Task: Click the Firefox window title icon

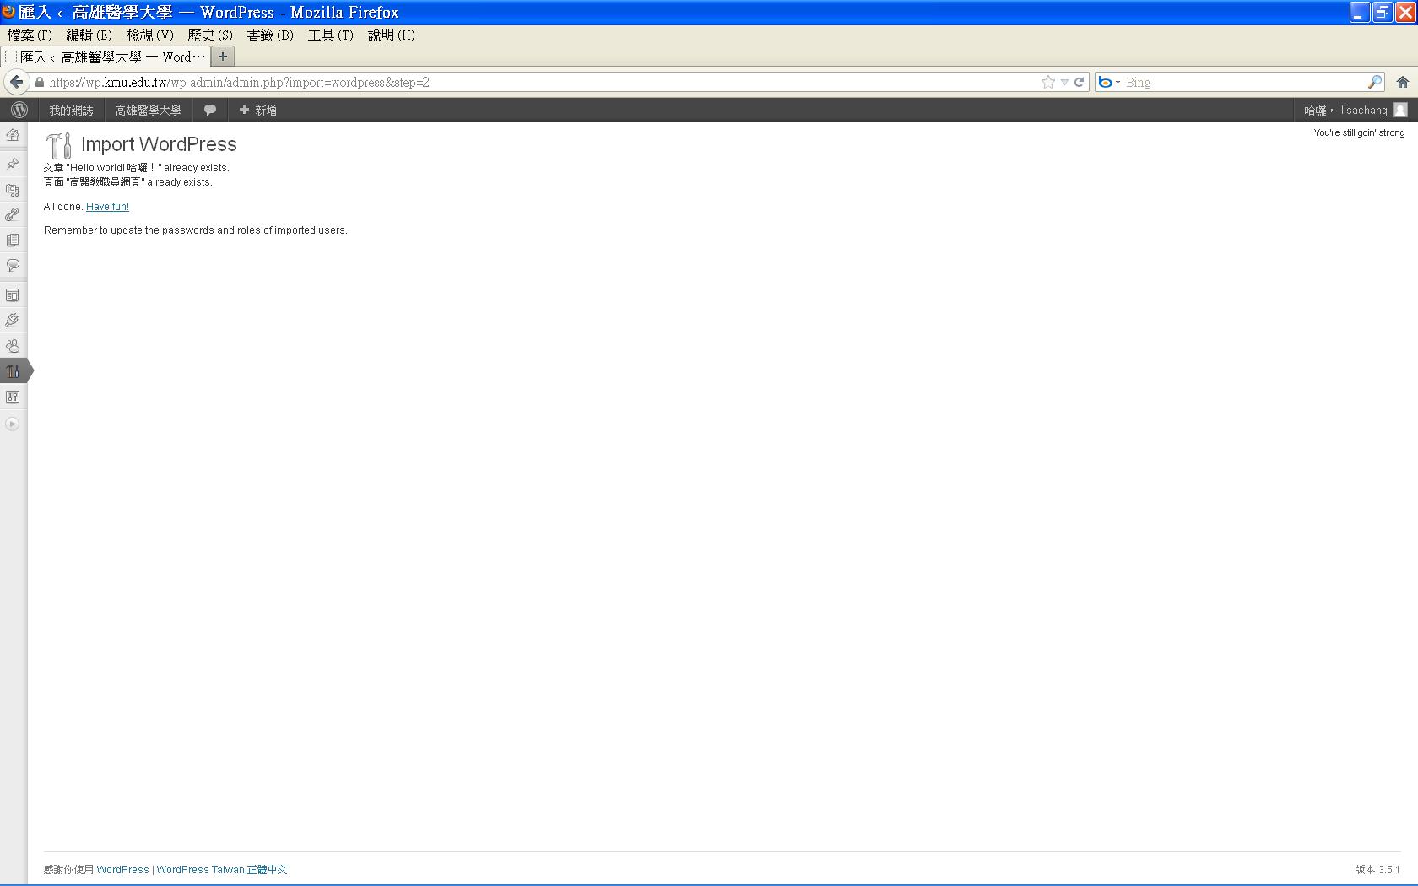Action: [x=8, y=12]
